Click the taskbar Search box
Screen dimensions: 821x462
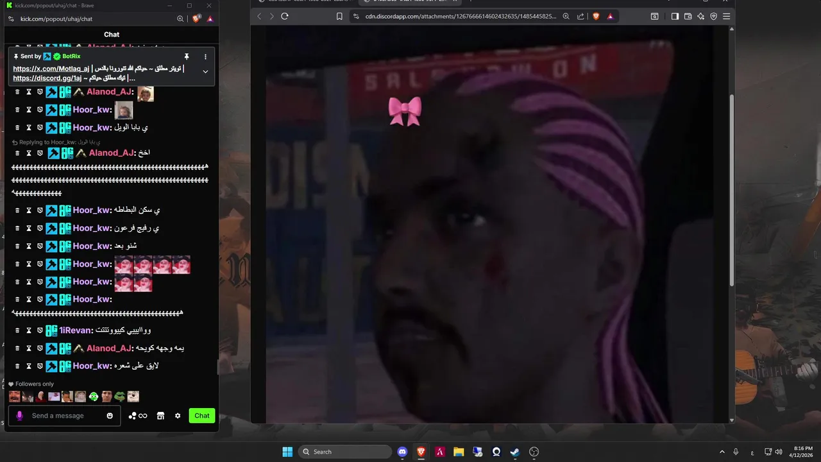(x=346, y=452)
